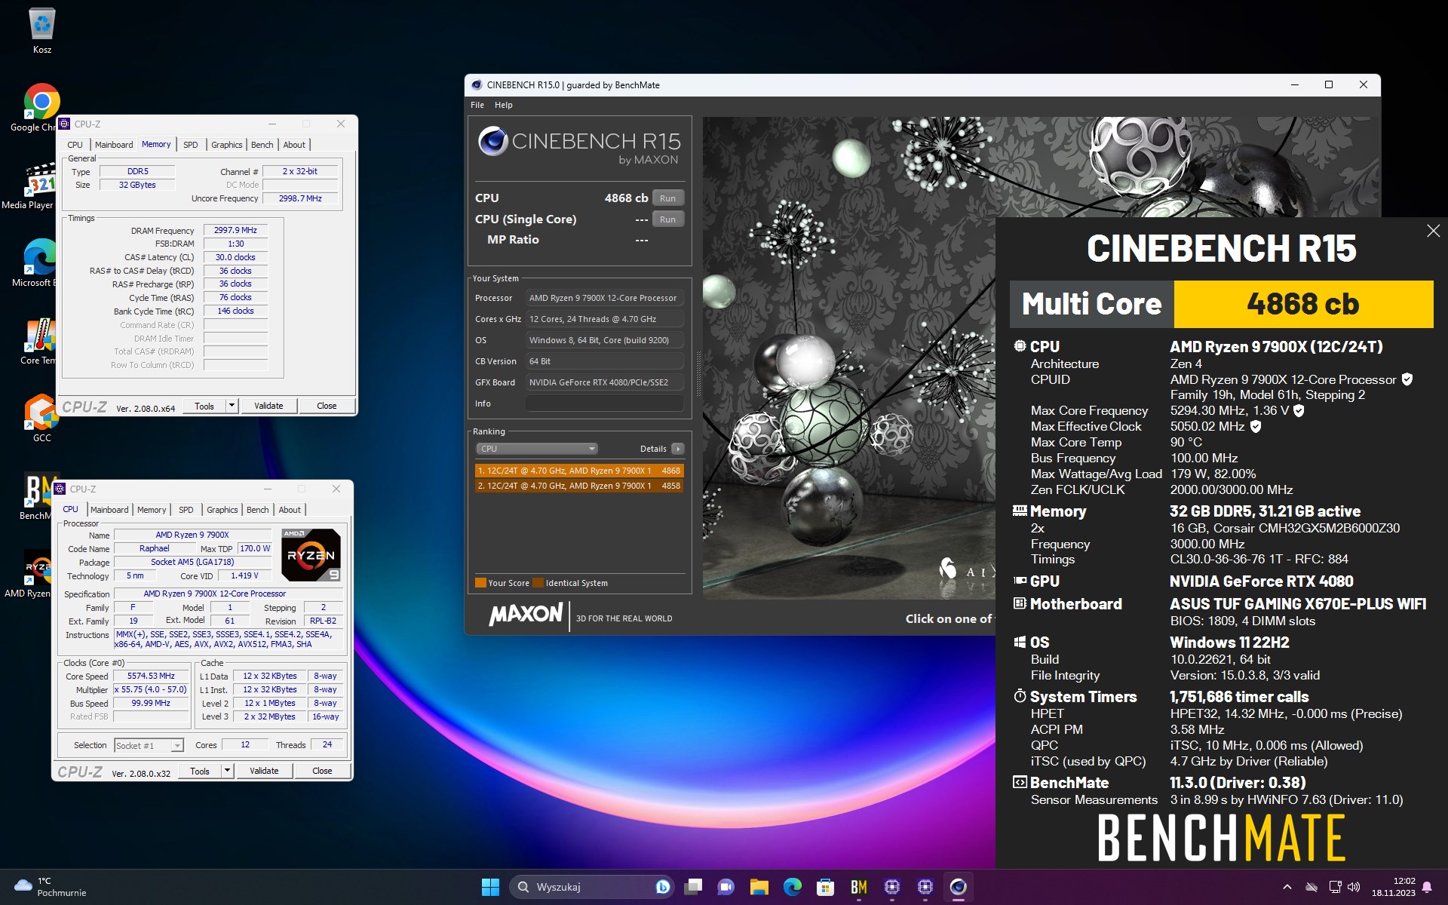Image resolution: width=1448 pixels, height=905 pixels.
Task: Open the File menu in Cinebench
Action: (x=477, y=105)
